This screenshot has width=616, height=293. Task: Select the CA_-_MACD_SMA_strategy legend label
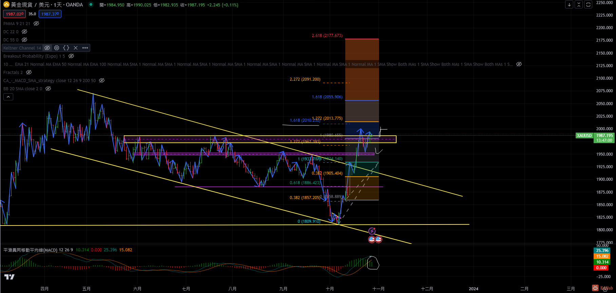pyautogui.click(x=50, y=80)
